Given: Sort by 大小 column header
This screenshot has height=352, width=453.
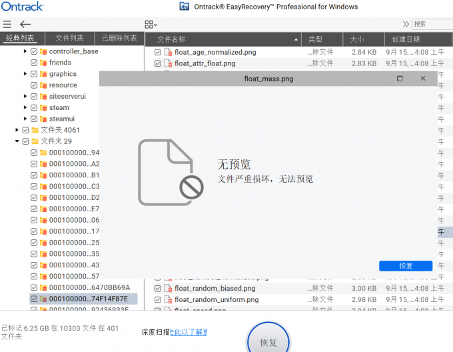Looking at the screenshot, I should point(364,39).
